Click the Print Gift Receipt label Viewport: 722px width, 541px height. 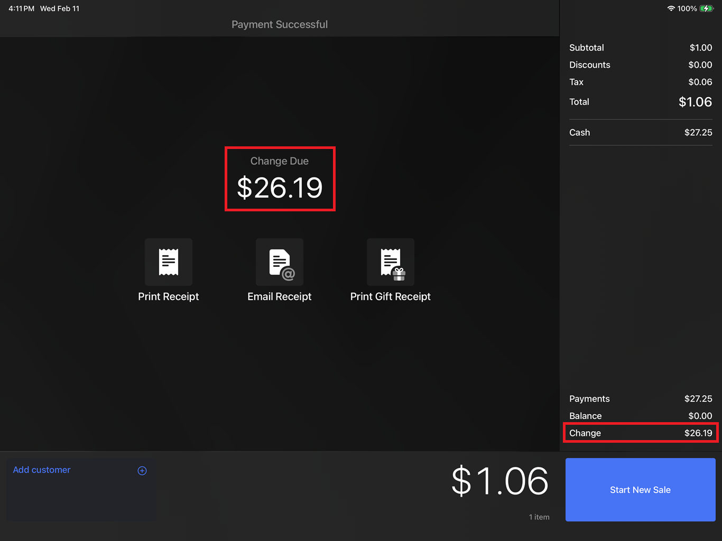point(391,296)
